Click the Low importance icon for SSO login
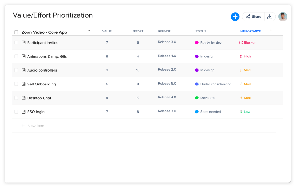This screenshot has height=188, width=296. pyautogui.click(x=241, y=112)
